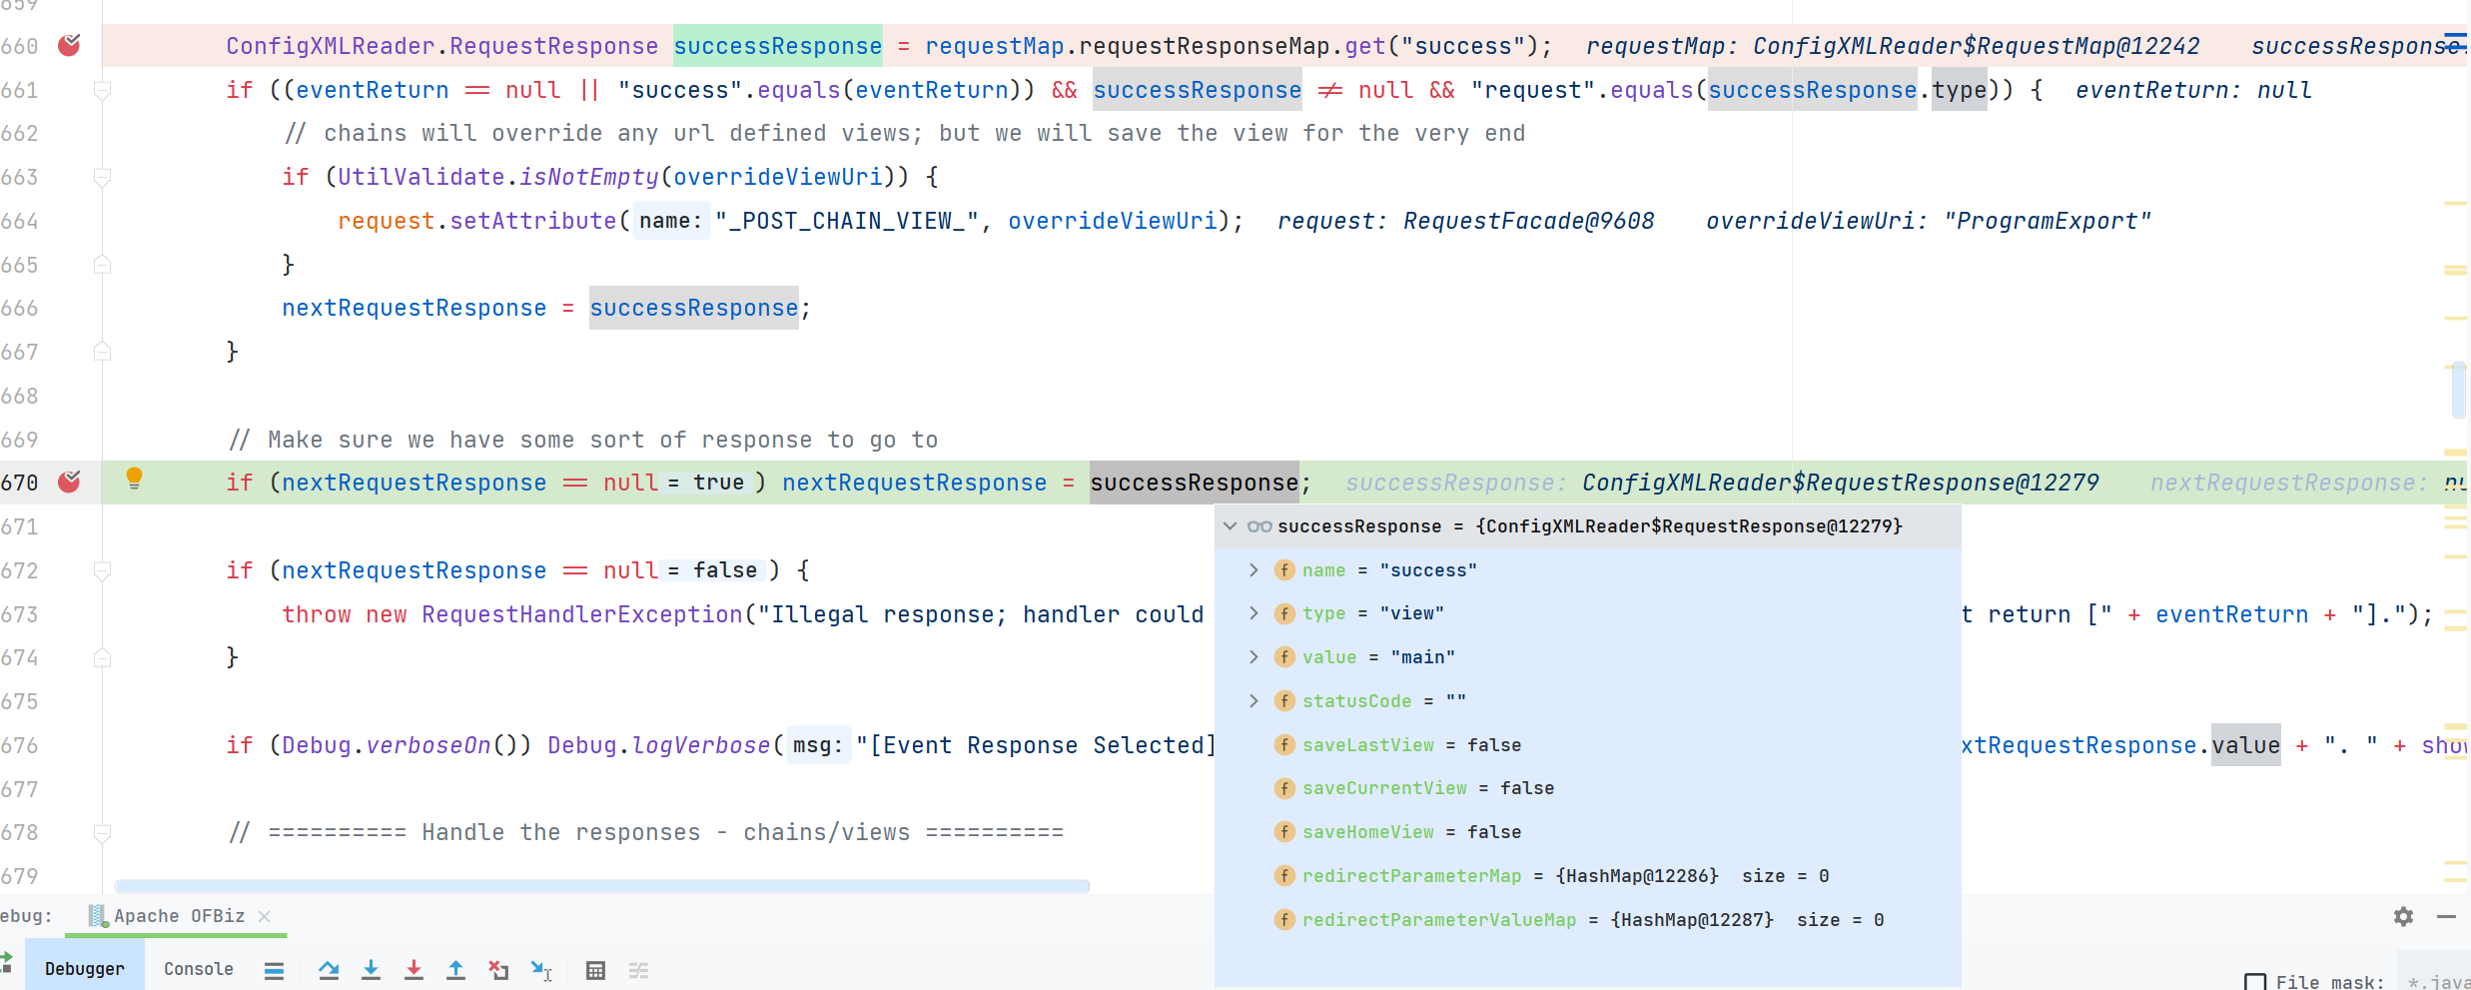Image resolution: width=2471 pixels, height=990 pixels.
Task: Click the Step Into blue arrow icon
Action: click(371, 970)
